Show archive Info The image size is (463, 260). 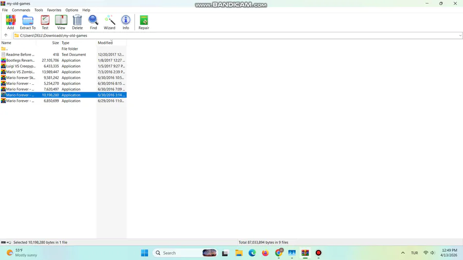tap(126, 22)
